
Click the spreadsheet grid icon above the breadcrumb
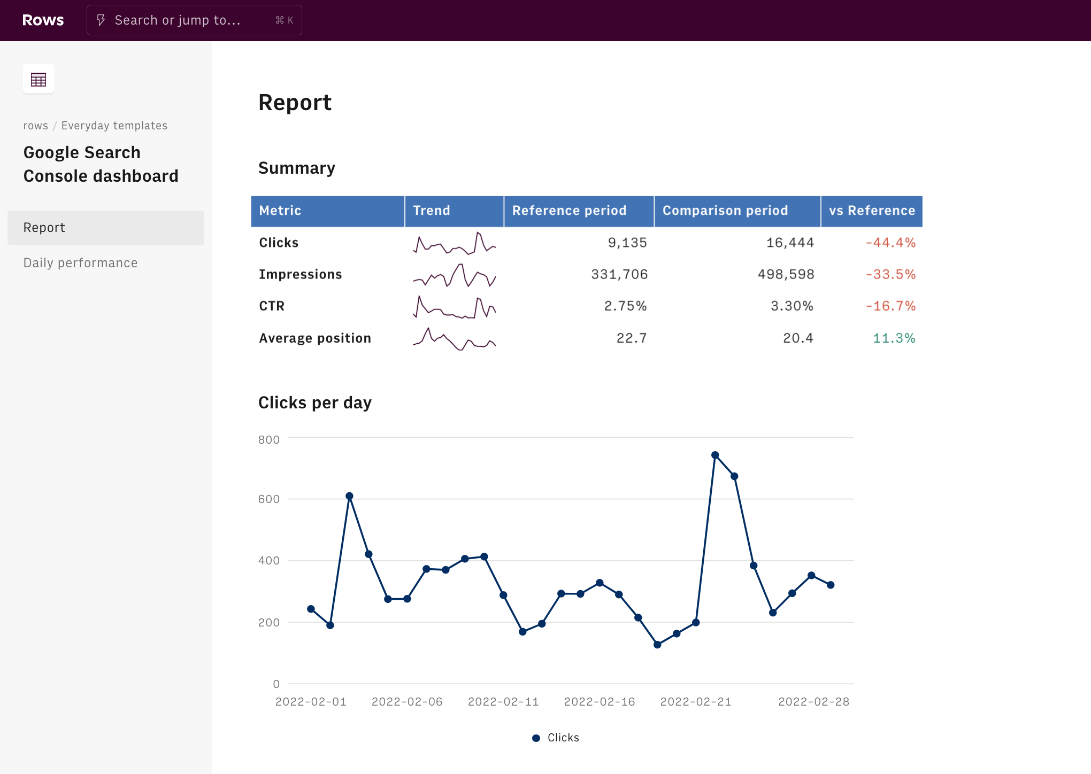click(38, 79)
